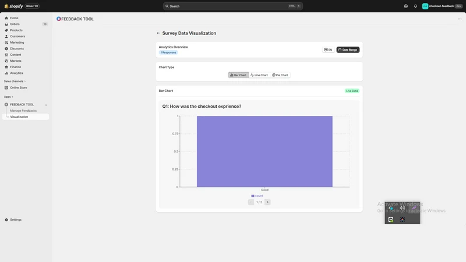Switch to the Line Chart type

click(x=259, y=75)
